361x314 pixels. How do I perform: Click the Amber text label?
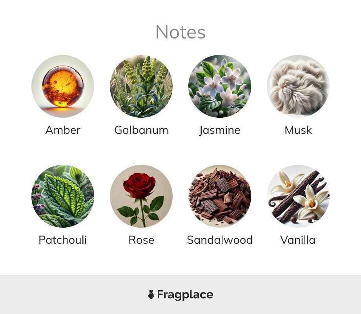63,130
